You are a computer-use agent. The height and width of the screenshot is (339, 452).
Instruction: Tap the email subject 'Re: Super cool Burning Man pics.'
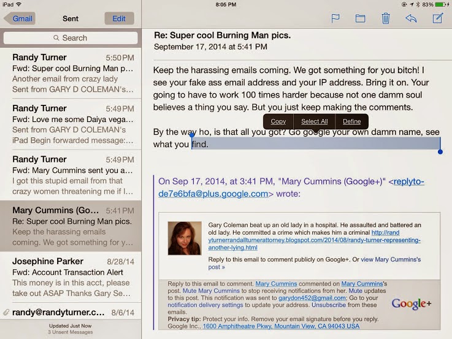click(x=222, y=35)
